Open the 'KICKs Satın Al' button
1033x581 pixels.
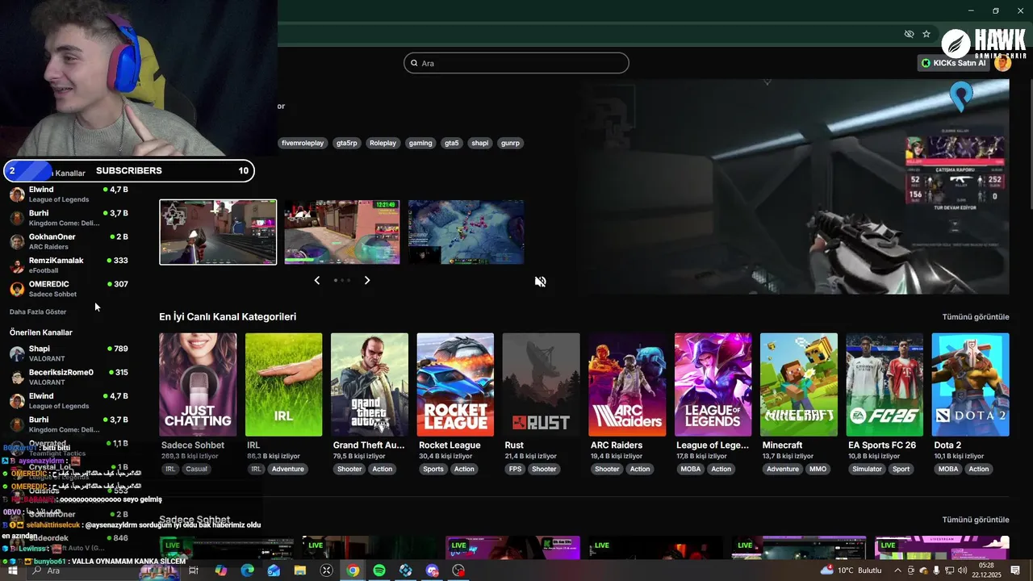click(954, 63)
